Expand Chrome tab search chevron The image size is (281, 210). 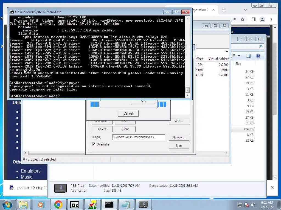(245, 10)
